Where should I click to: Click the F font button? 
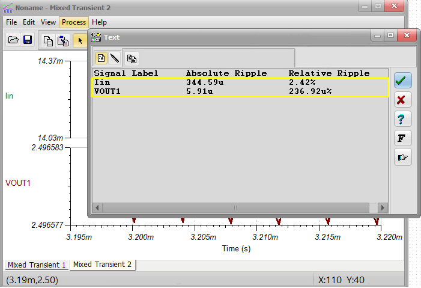(402, 138)
